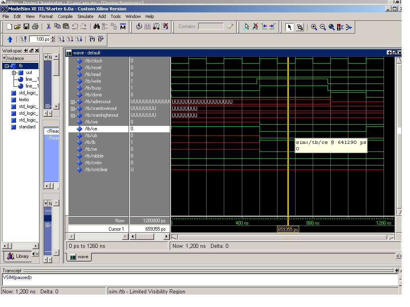The image size is (410, 307).
Task: Click the Instance column sort arrow
Action: 4,58
